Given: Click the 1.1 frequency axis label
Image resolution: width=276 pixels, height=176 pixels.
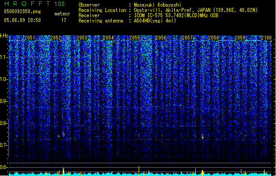Looking at the screenshot, I should (x=4, y=57).
